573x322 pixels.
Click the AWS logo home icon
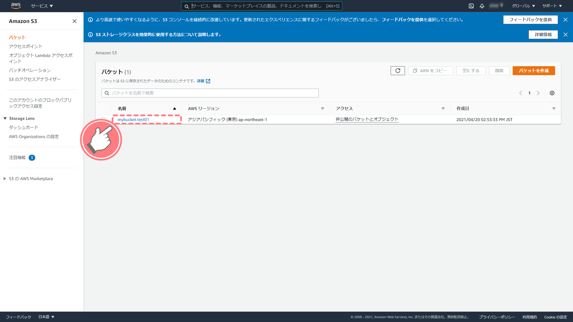point(16,6)
